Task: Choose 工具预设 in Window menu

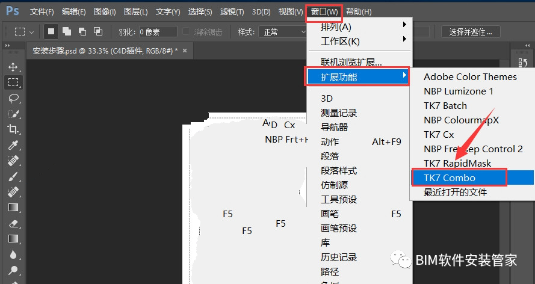Action: pyautogui.click(x=360, y=199)
